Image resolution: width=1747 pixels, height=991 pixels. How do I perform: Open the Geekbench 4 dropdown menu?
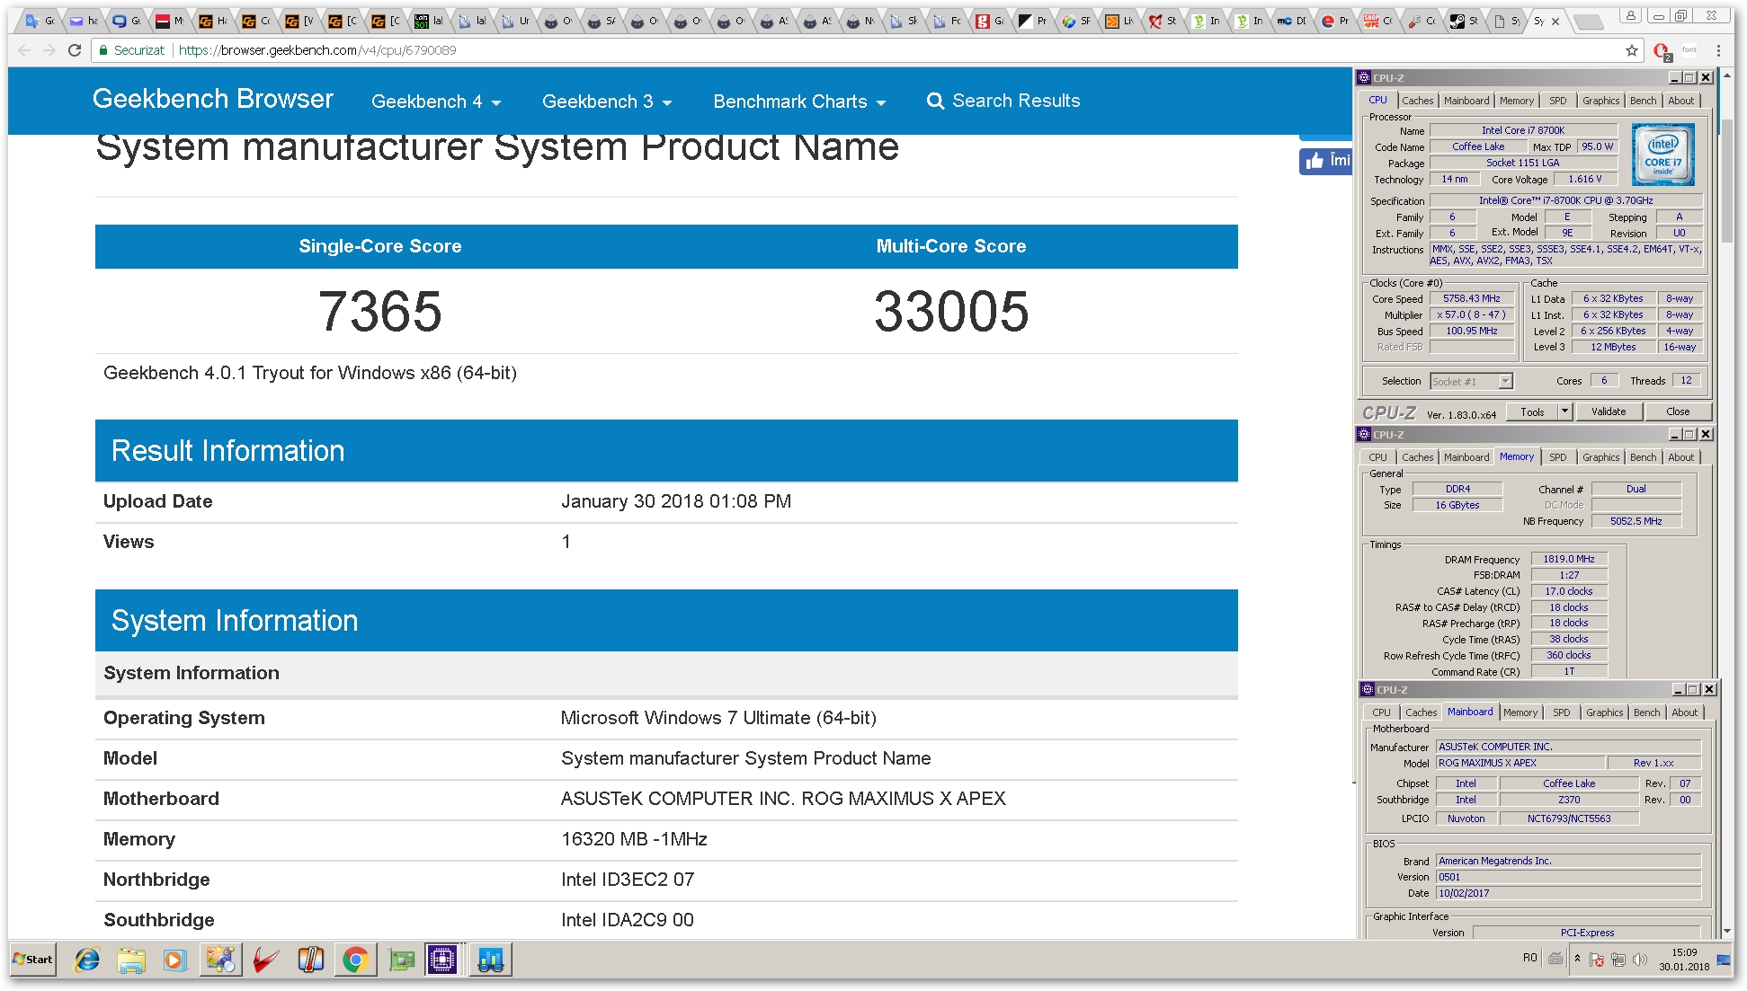436,102
